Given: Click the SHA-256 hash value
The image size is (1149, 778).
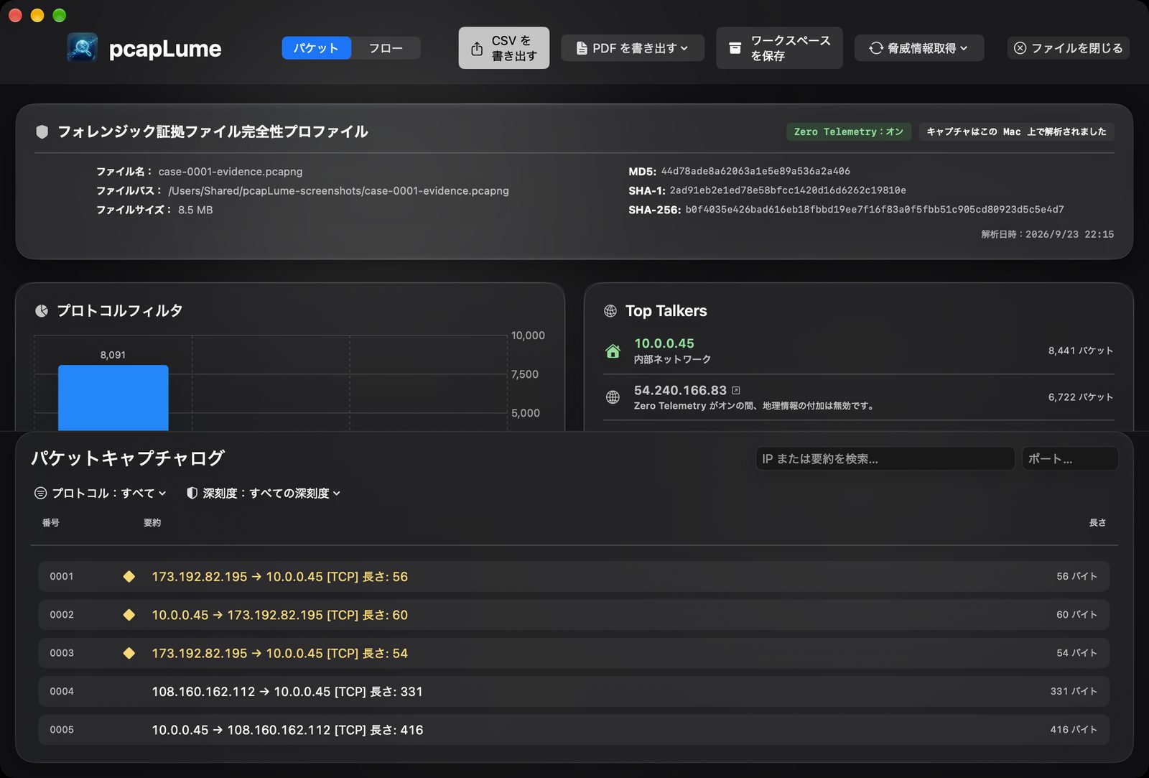Looking at the screenshot, I should pos(875,210).
